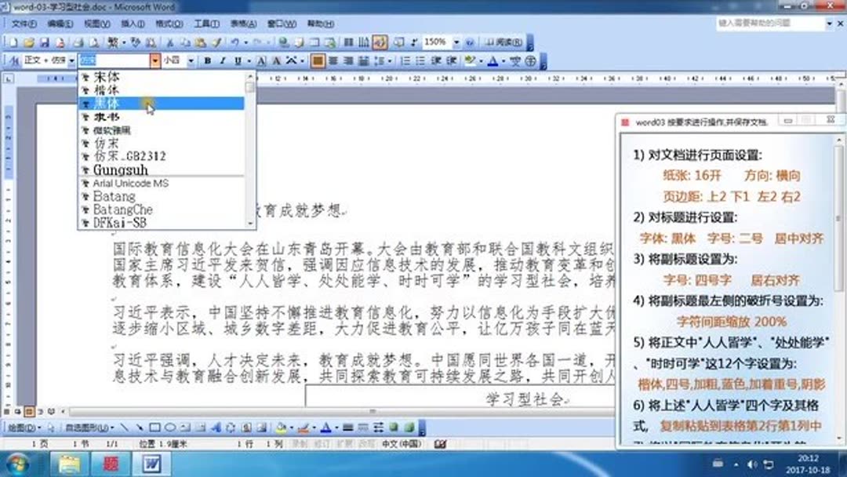Toggle bold formatting
The height and width of the screenshot is (477, 847).
click(x=209, y=61)
